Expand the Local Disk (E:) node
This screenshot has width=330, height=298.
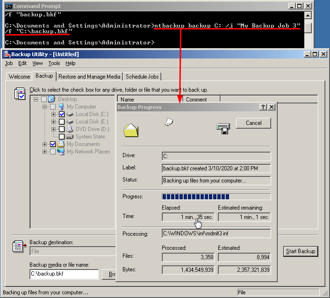tap(53, 122)
